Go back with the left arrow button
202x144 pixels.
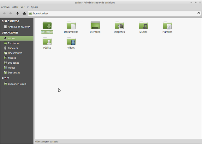[x=4, y=13]
